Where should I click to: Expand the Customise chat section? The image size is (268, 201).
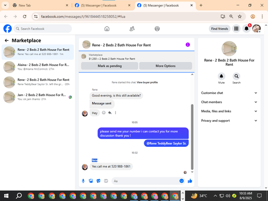tap(229, 93)
